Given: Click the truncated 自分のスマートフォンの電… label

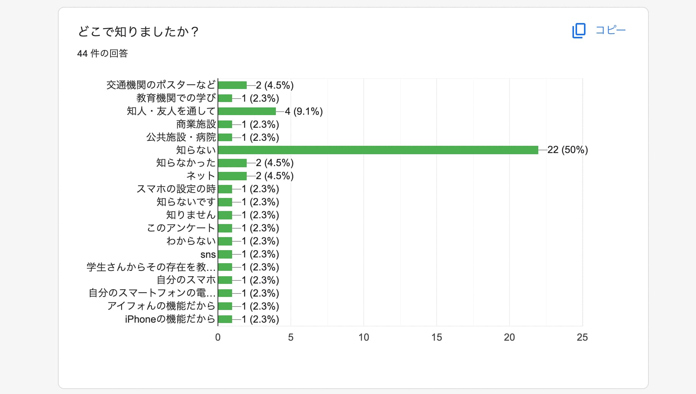Looking at the screenshot, I should [152, 293].
